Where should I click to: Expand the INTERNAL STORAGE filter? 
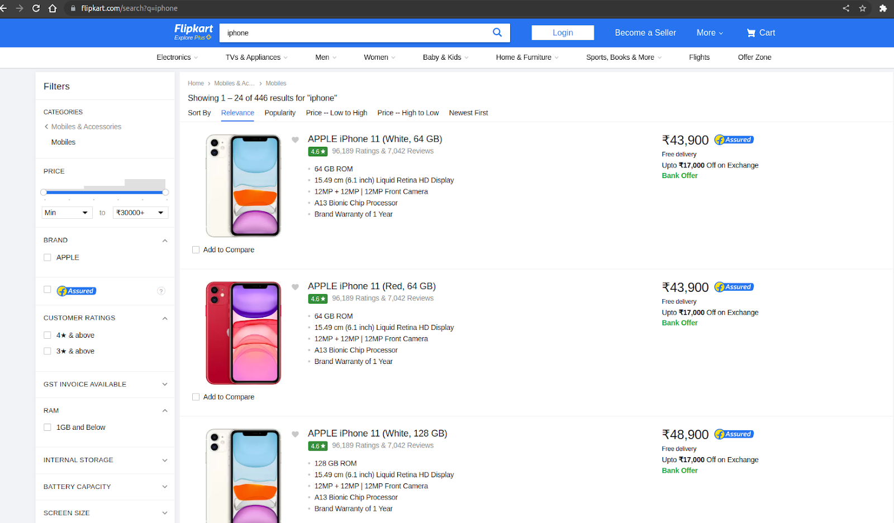click(165, 460)
